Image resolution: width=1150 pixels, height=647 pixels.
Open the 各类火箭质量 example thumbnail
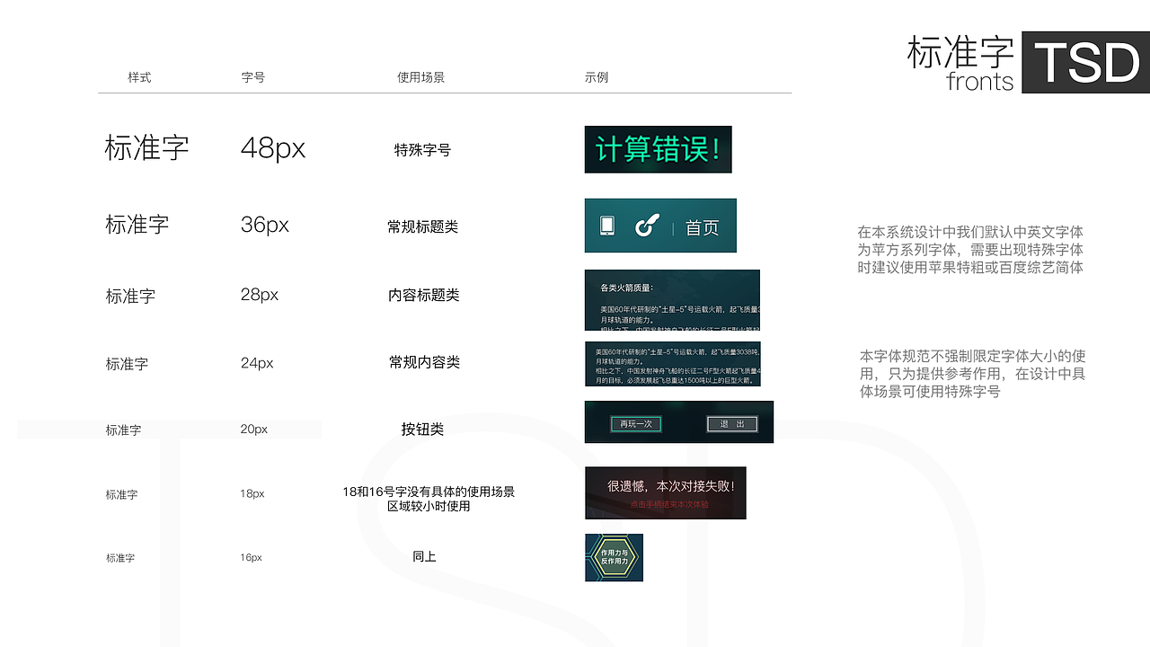click(x=672, y=300)
